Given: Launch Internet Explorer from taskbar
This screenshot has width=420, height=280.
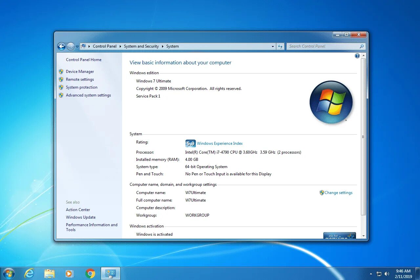Looking at the screenshot, I should (x=29, y=273).
